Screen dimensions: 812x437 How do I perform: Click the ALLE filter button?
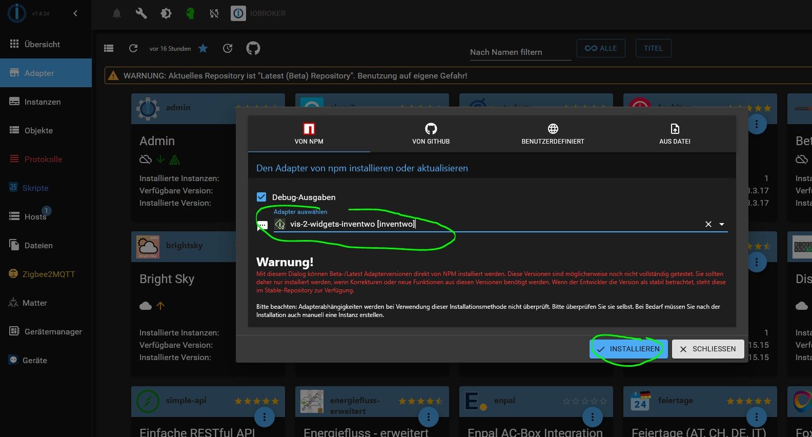pyautogui.click(x=601, y=48)
